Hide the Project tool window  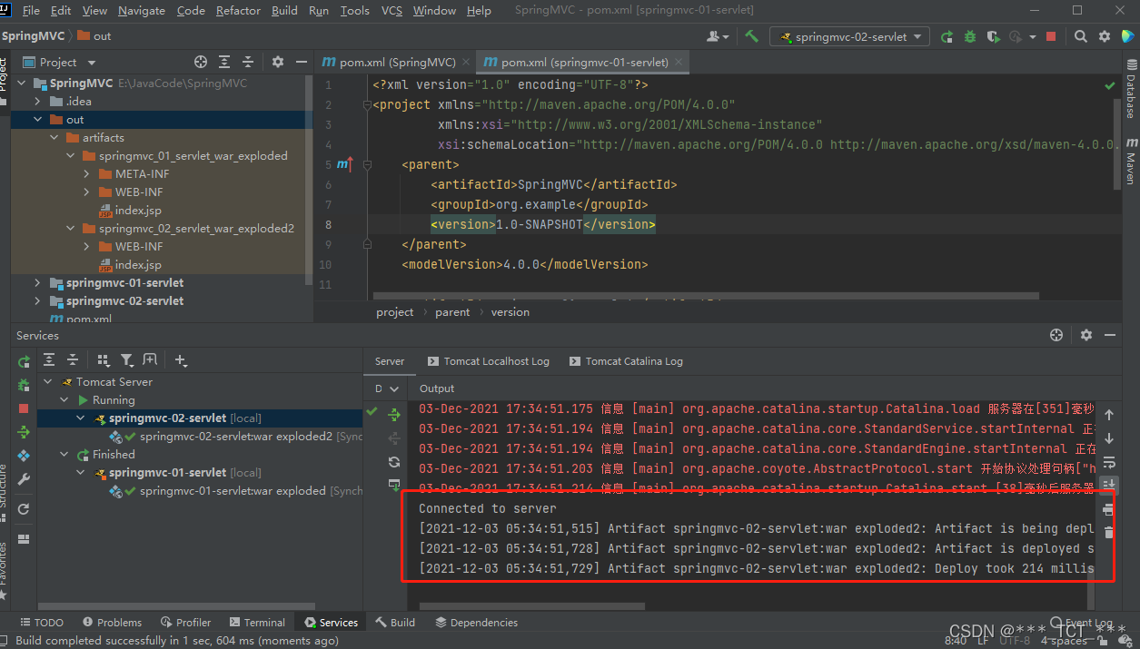click(302, 62)
